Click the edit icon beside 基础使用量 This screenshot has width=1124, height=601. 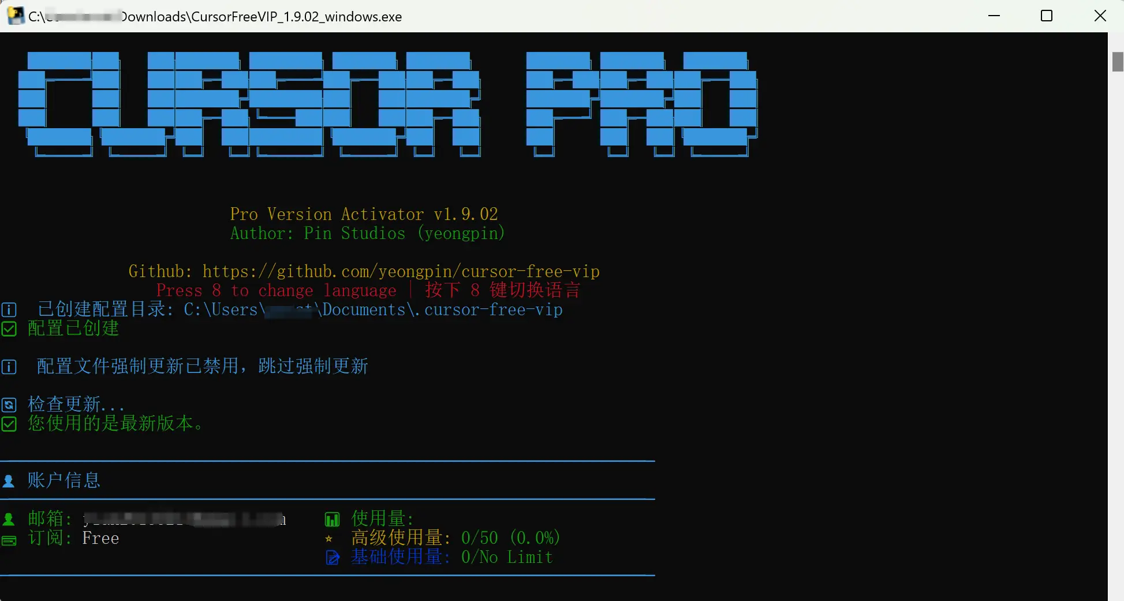(333, 558)
